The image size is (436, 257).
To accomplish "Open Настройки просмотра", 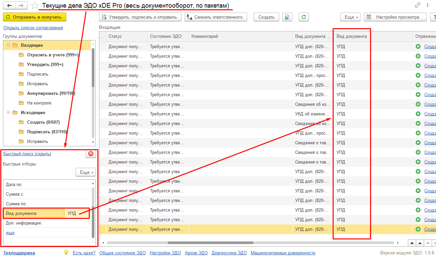I will (x=395, y=17).
